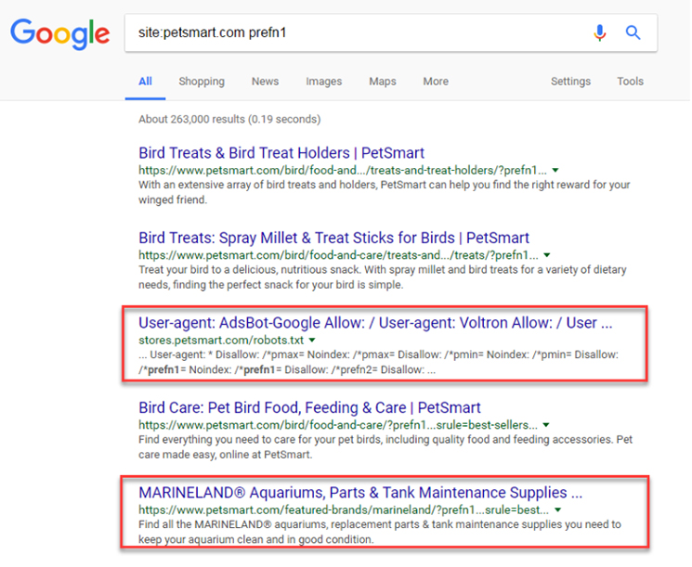This screenshot has width=692, height=567.
Task: Click the 'About 263,000 results' count text
Action: tap(229, 120)
